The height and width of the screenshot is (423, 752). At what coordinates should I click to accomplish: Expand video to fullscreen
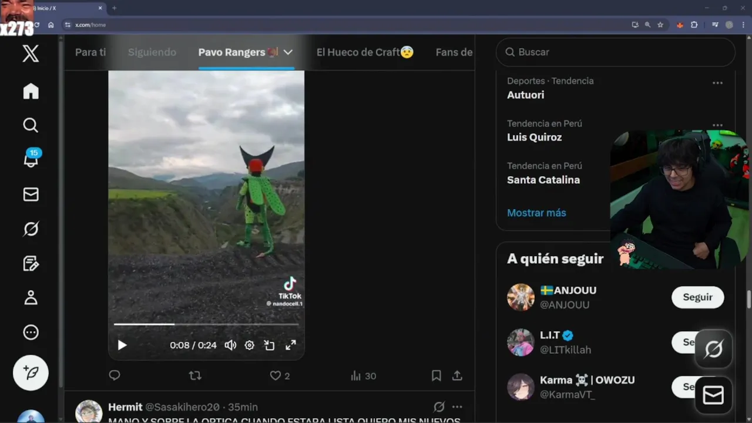(291, 345)
